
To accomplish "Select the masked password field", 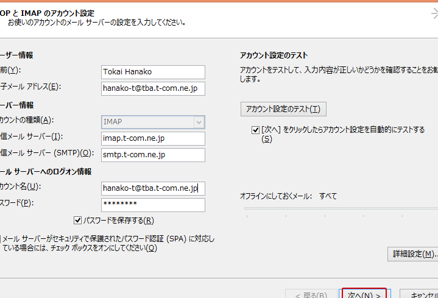I will [x=153, y=205].
